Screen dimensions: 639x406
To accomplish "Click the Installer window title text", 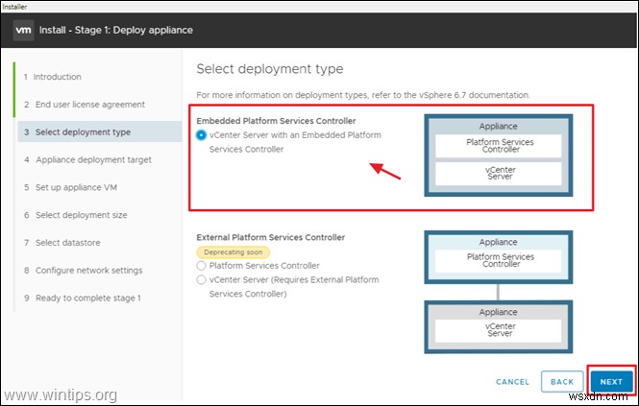I will 14,7.
